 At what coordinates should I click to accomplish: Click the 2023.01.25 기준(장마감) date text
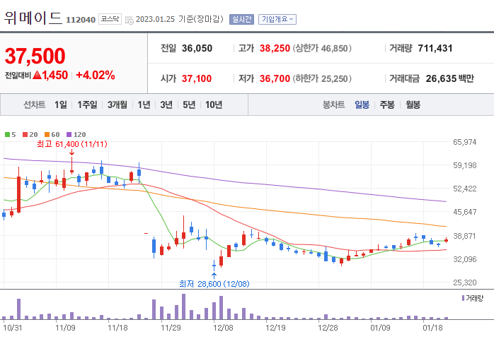(180, 19)
